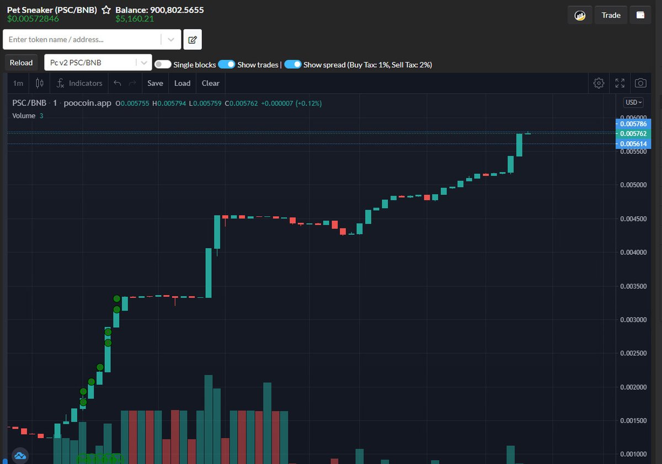This screenshot has height=464, width=662.
Task: Expand the token search dropdown arrow
Action: tap(171, 40)
